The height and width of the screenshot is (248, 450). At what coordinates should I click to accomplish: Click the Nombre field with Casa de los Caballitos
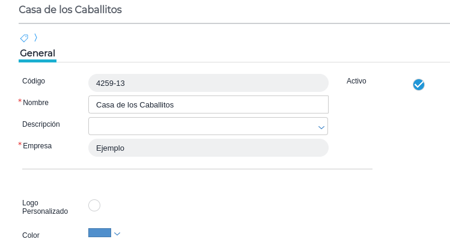208,104
